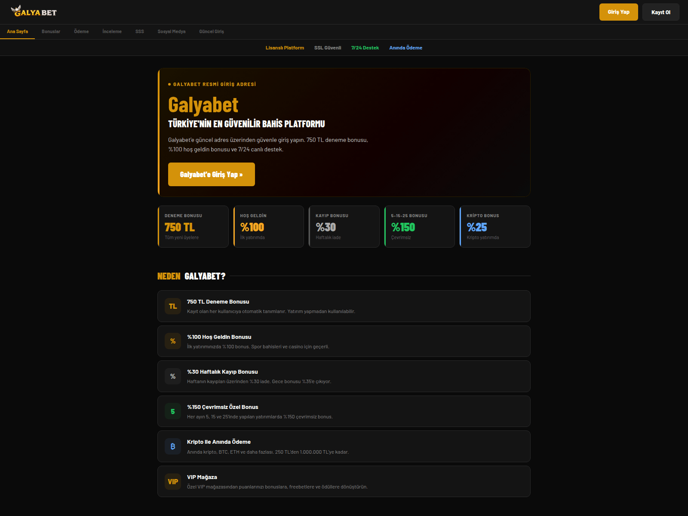
Task: Click 'Anında kripto, BTC, ETH' description
Action: [268, 452]
